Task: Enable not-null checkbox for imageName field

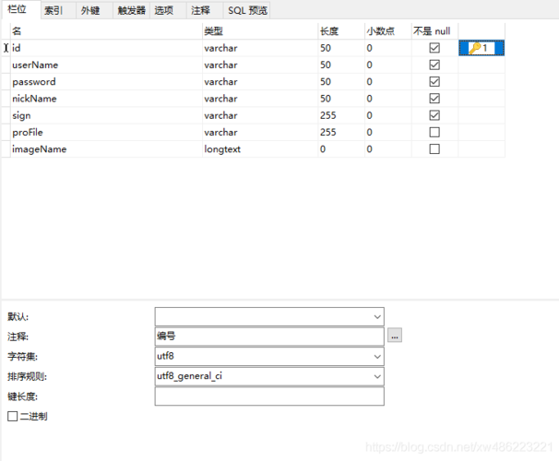Action: [x=434, y=149]
